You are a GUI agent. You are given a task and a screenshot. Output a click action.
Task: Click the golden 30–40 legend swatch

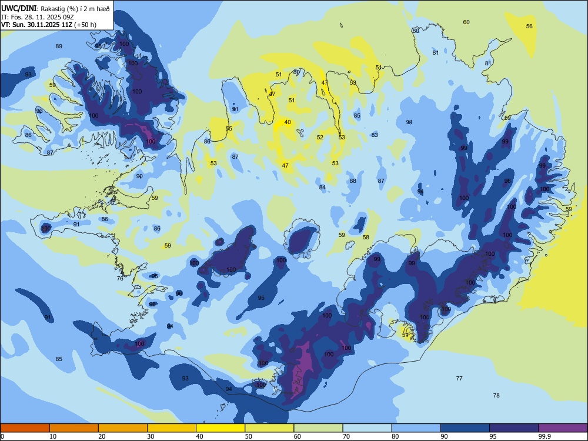click(172, 428)
